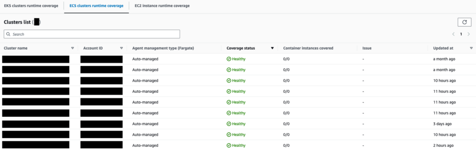
Task: Sort by Account ID column arrow
Action: tap(121, 48)
